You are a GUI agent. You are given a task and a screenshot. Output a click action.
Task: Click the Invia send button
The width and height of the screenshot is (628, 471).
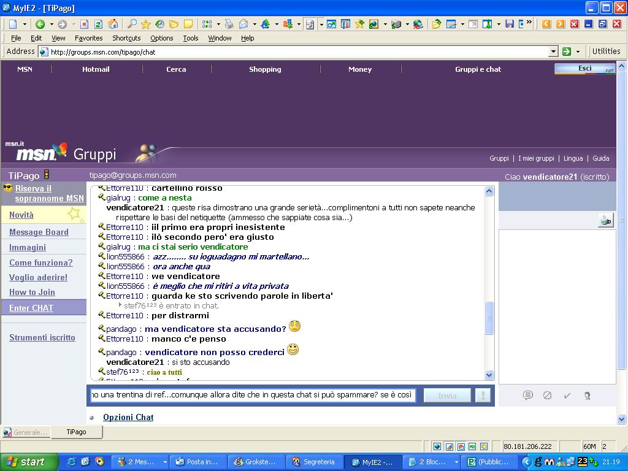[447, 396]
